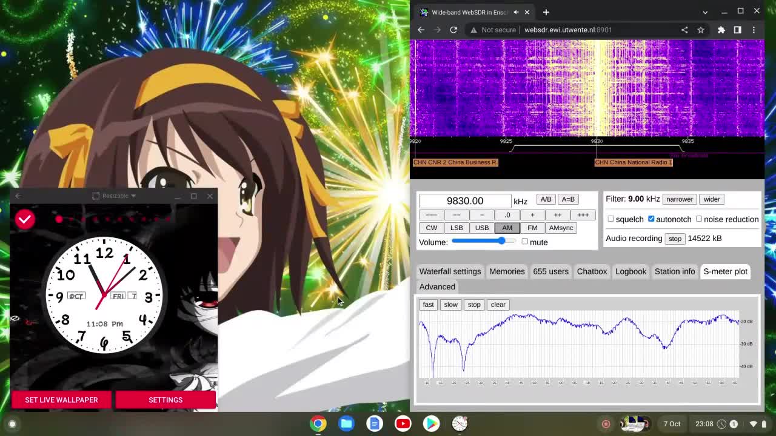Step frequency up with the double plus button
Image resolution: width=776 pixels, height=436 pixels.
pos(558,215)
